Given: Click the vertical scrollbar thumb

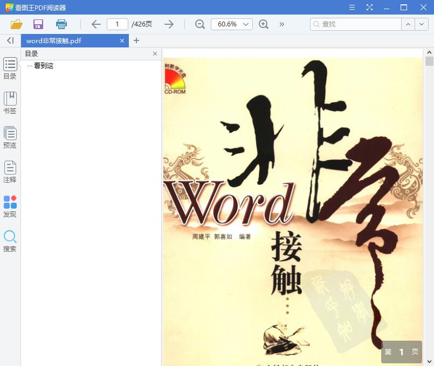Looking at the screenshot, I should 429,61.
